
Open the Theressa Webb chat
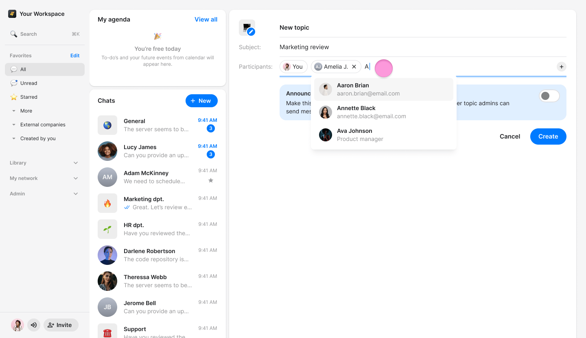click(157, 281)
